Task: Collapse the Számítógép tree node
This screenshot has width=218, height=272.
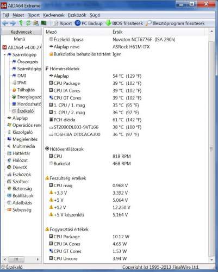Action: click(5, 54)
